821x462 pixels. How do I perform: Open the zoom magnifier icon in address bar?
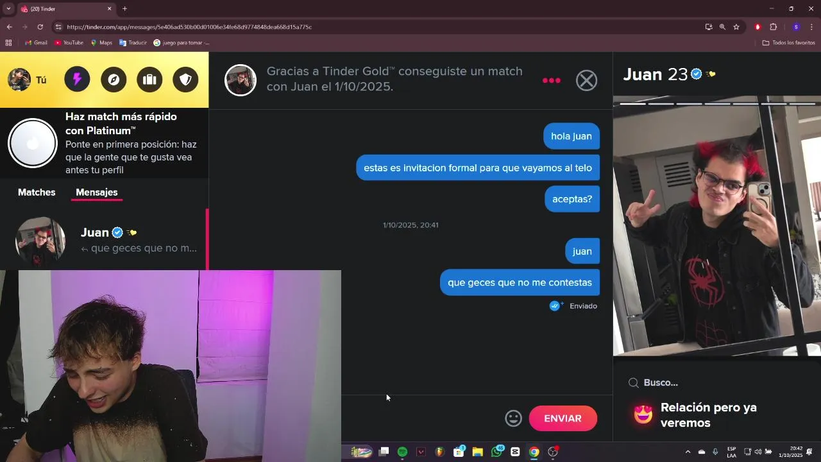tap(722, 27)
